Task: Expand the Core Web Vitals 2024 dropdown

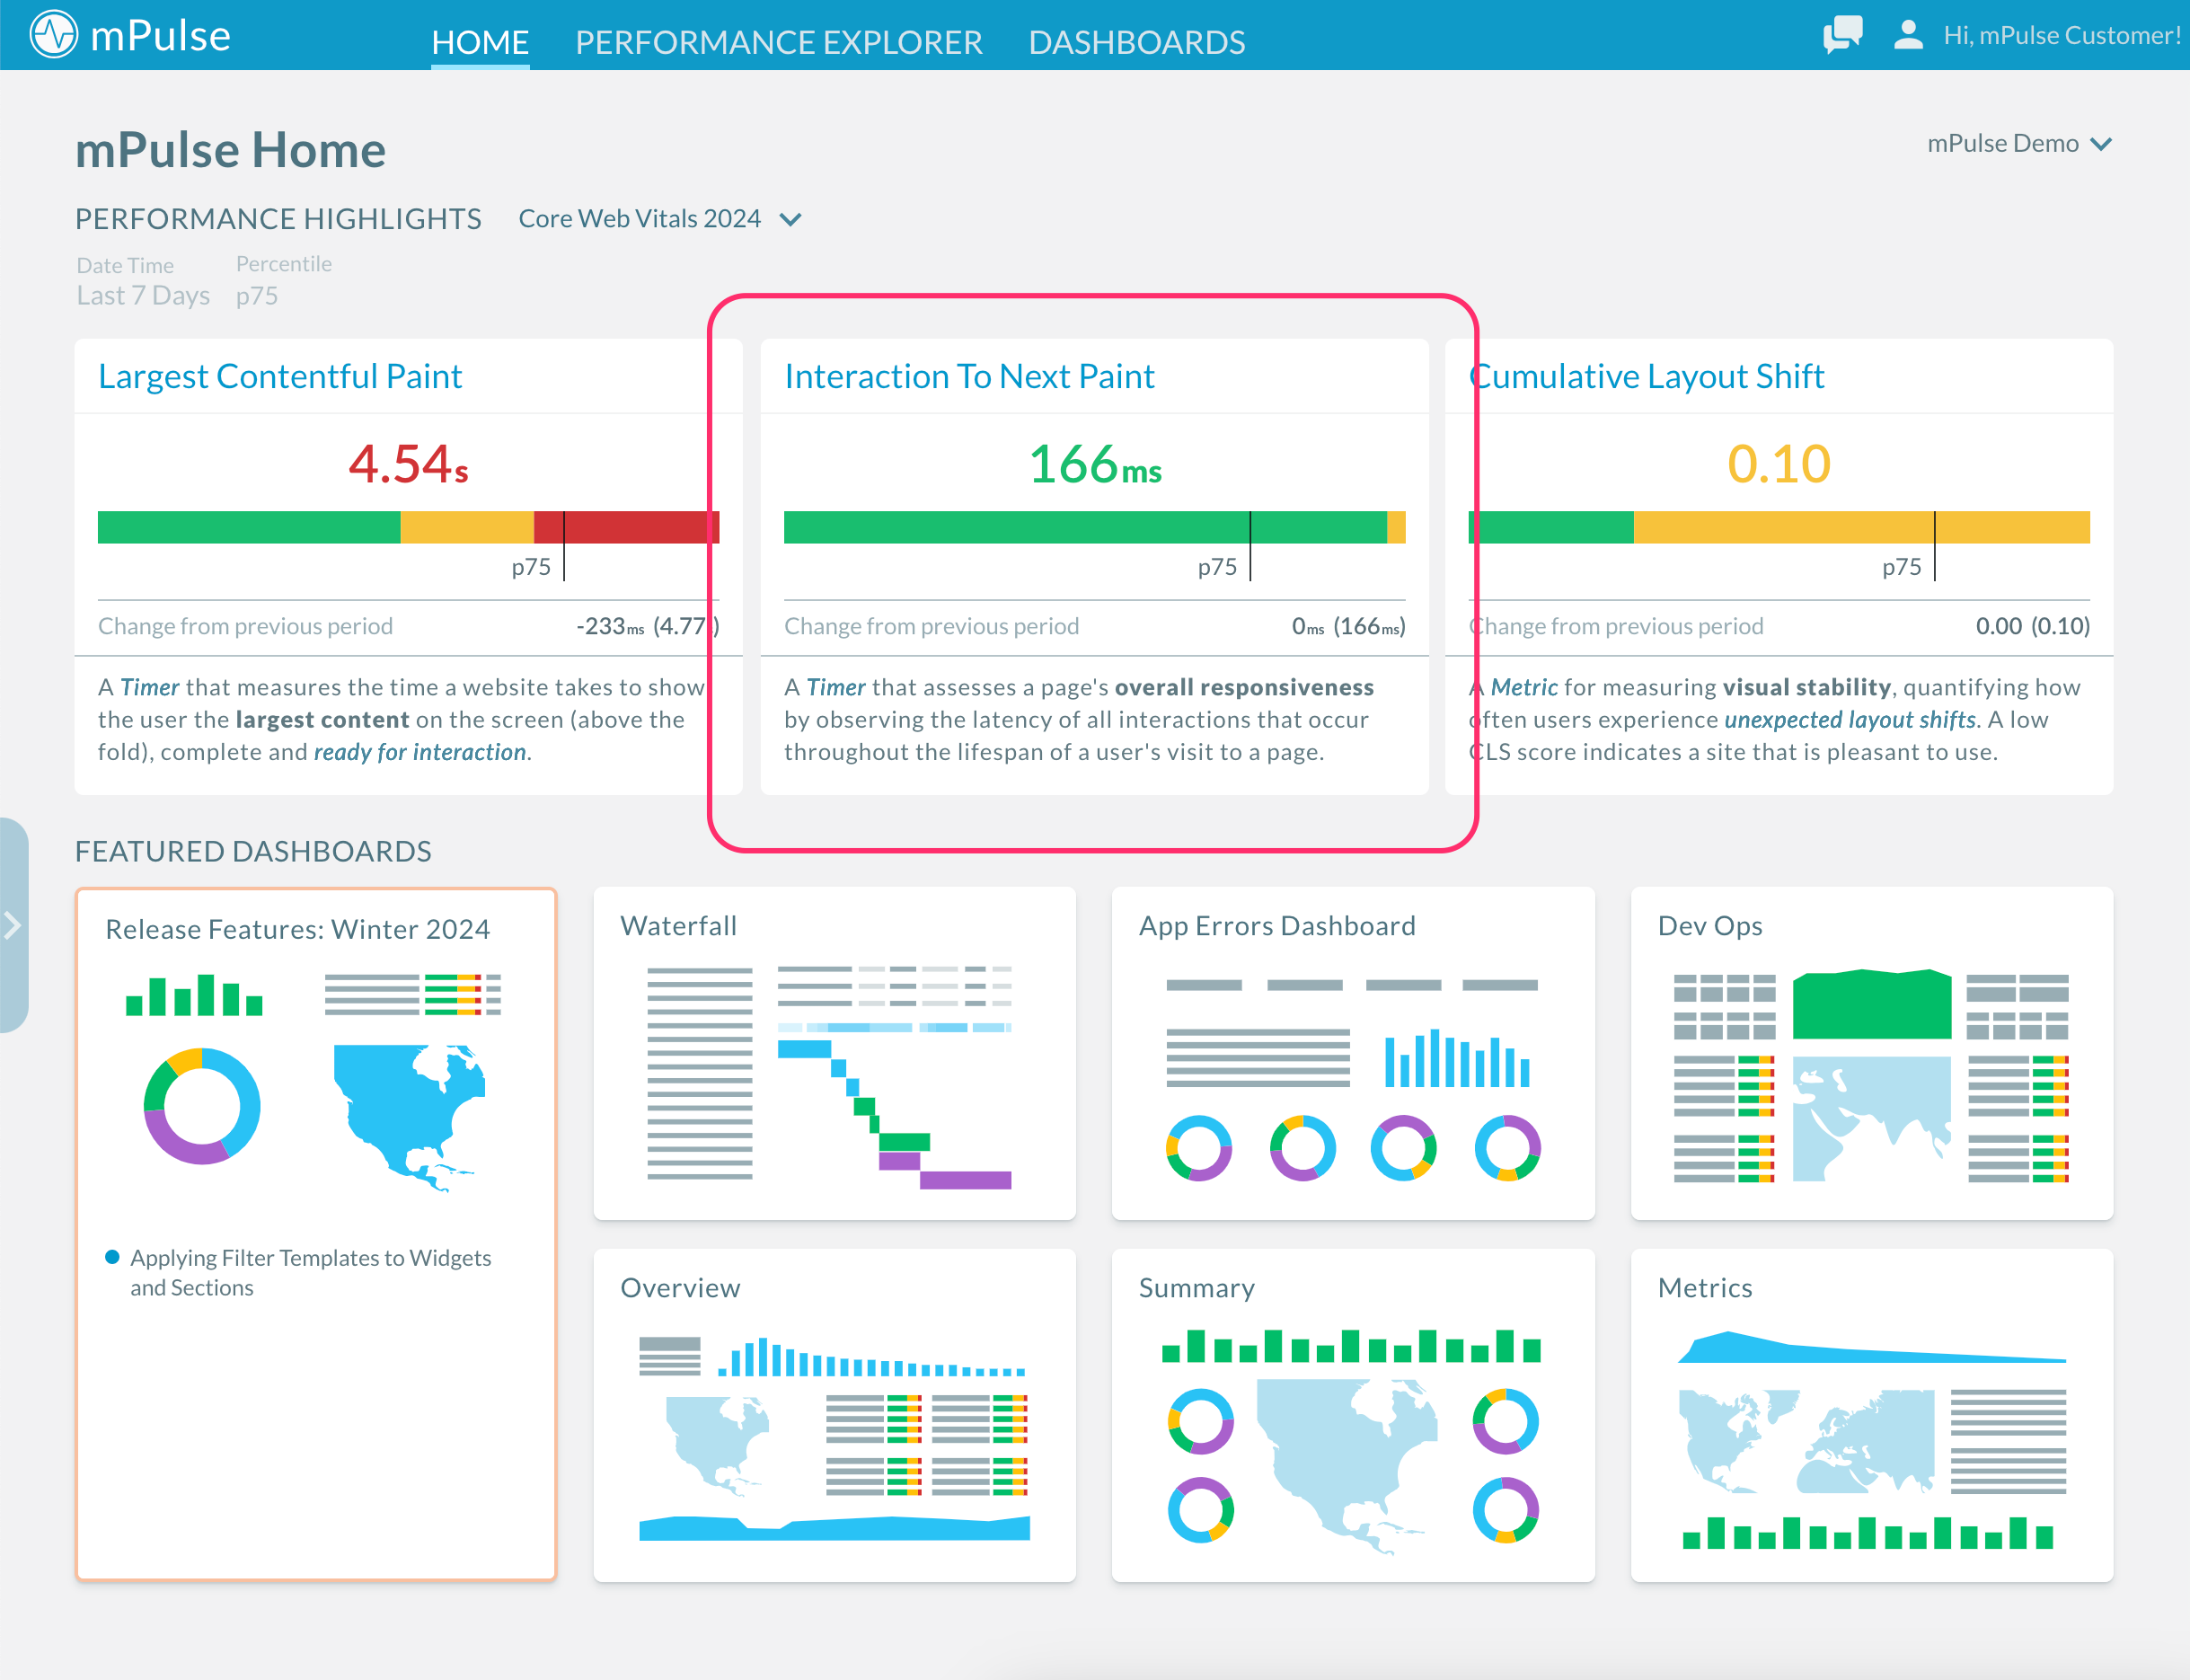Action: click(660, 218)
